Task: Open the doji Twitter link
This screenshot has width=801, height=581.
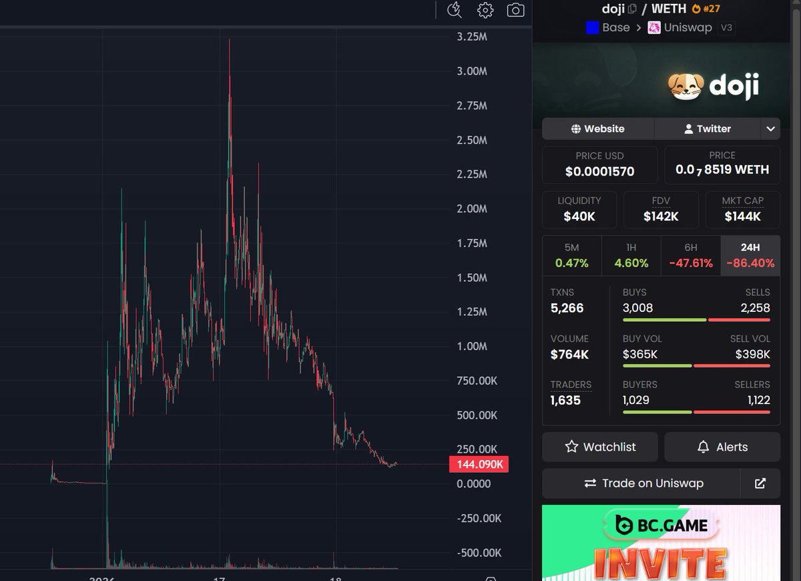Action: (x=708, y=129)
